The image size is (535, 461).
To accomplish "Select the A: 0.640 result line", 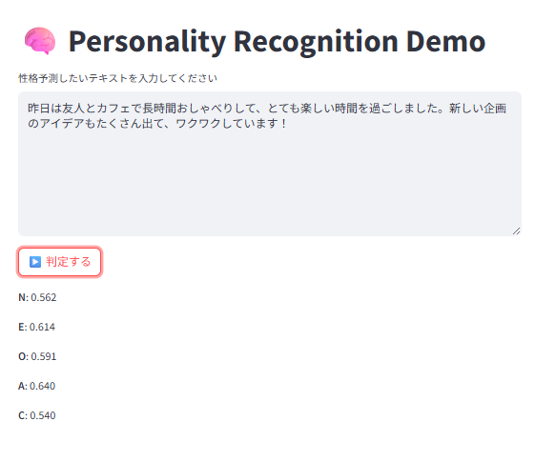I will pos(36,386).
